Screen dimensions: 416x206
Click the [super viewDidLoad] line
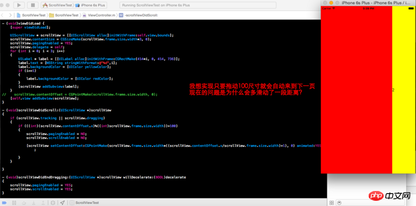[x=30, y=27]
